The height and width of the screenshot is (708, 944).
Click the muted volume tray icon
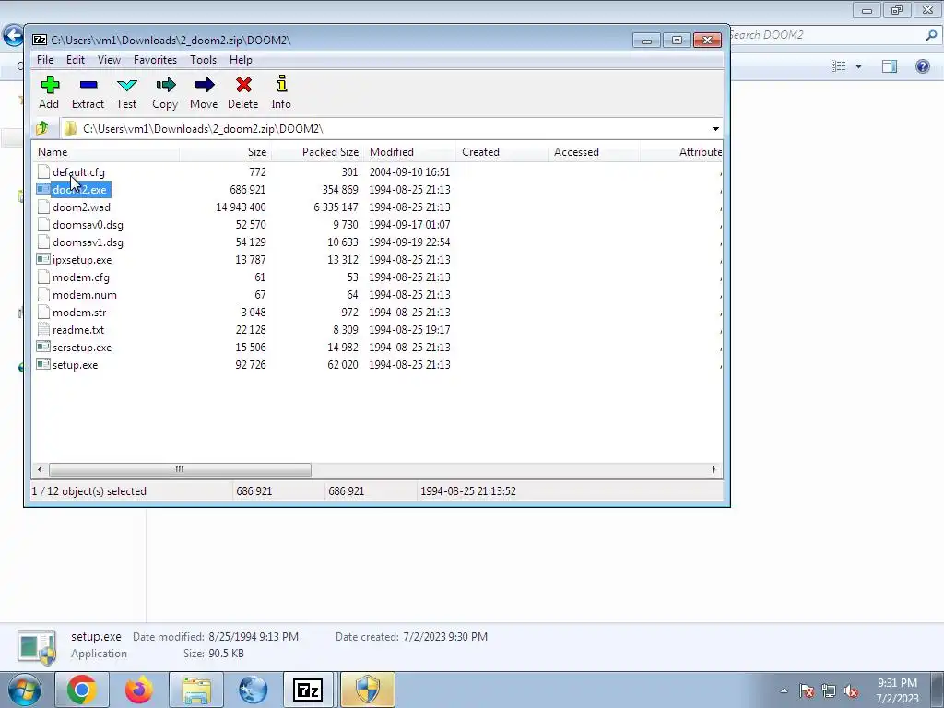851,691
